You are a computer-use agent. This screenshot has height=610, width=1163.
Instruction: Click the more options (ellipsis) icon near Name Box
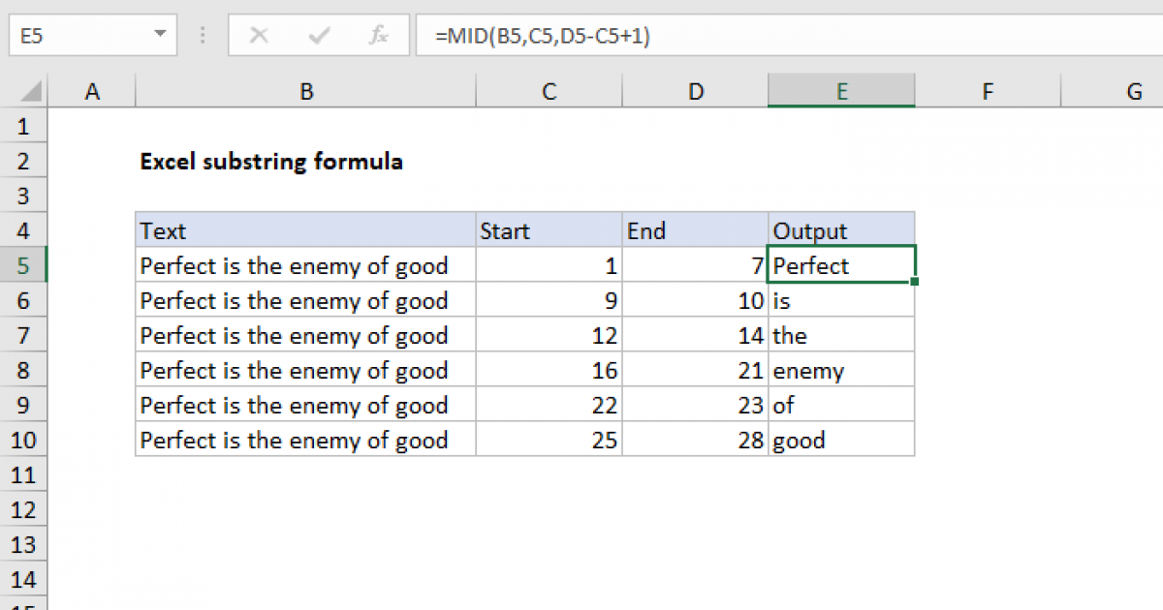[x=202, y=35]
